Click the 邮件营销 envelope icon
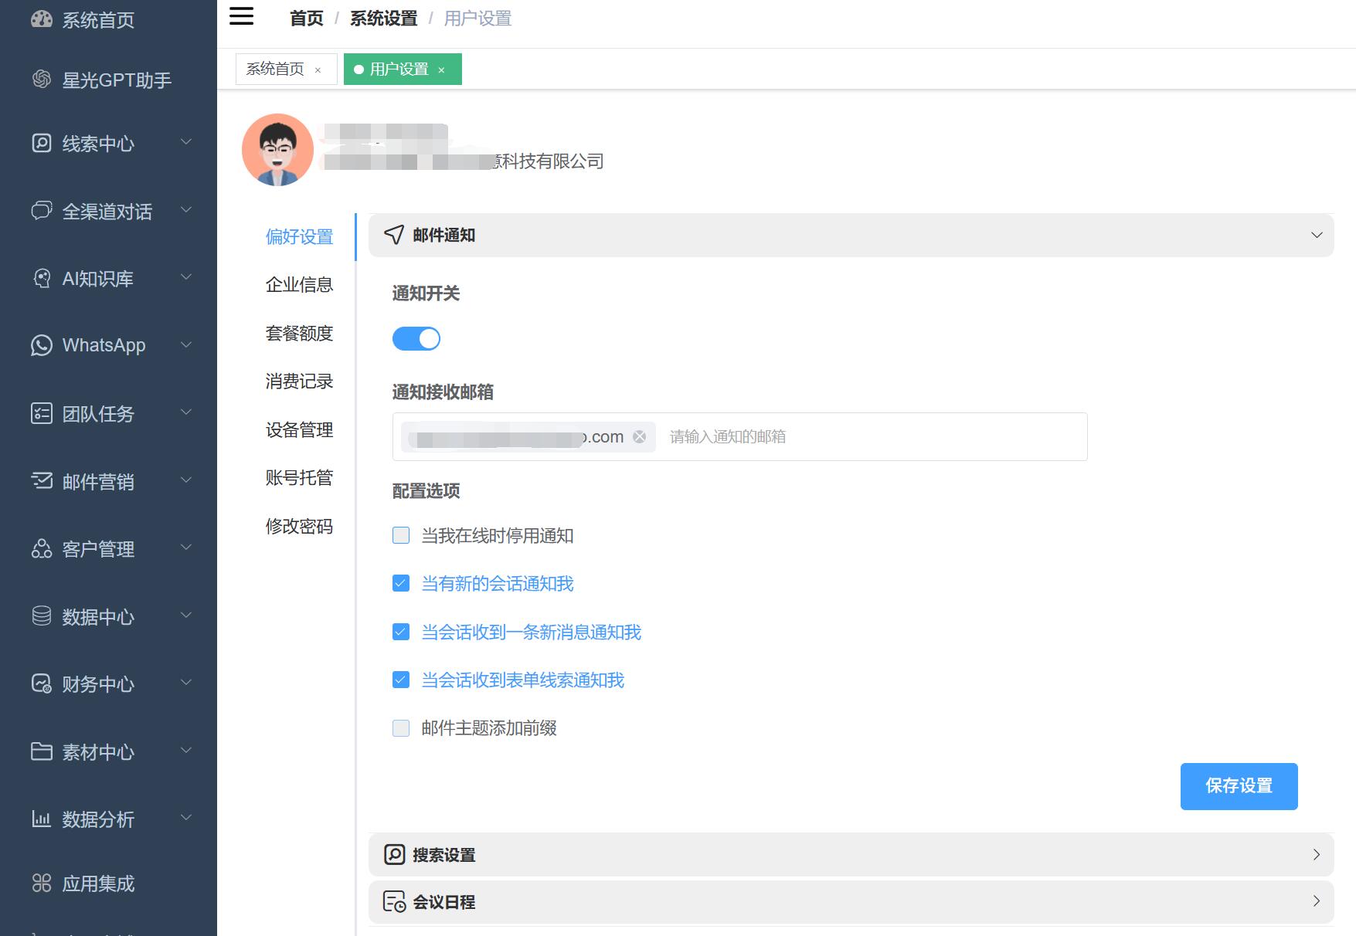Viewport: 1356px width, 936px height. click(42, 481)
